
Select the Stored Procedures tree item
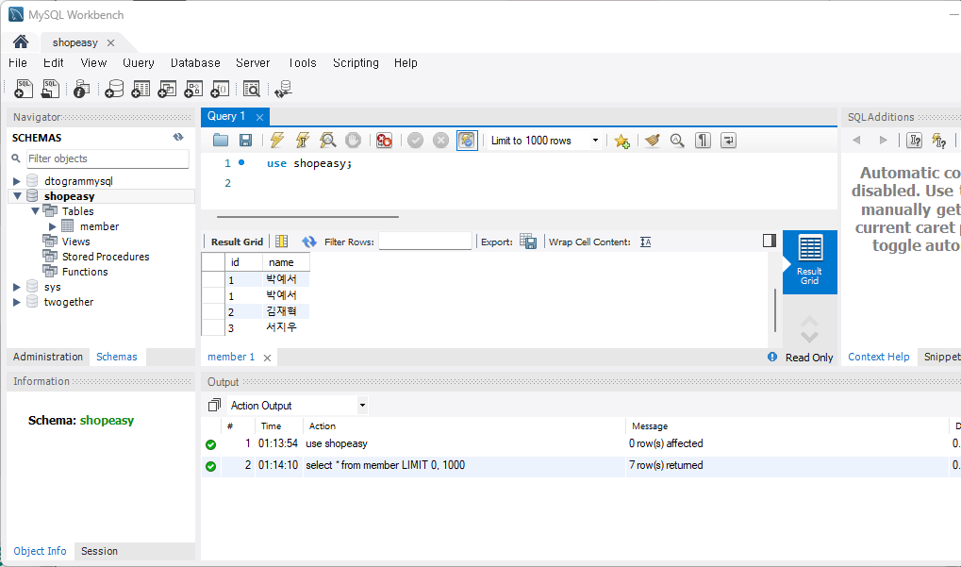[x=106, y=257]
